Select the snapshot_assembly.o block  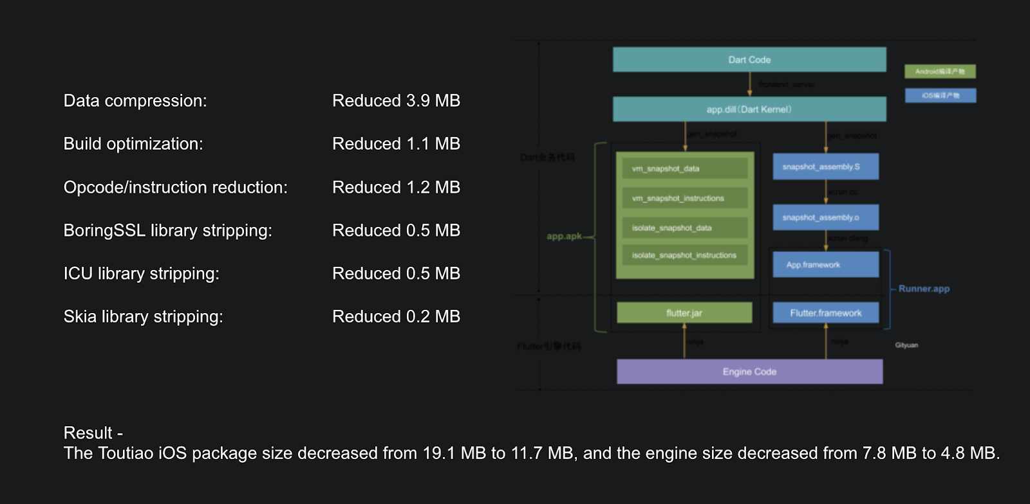pyautogui.click(x=826, y=217)
